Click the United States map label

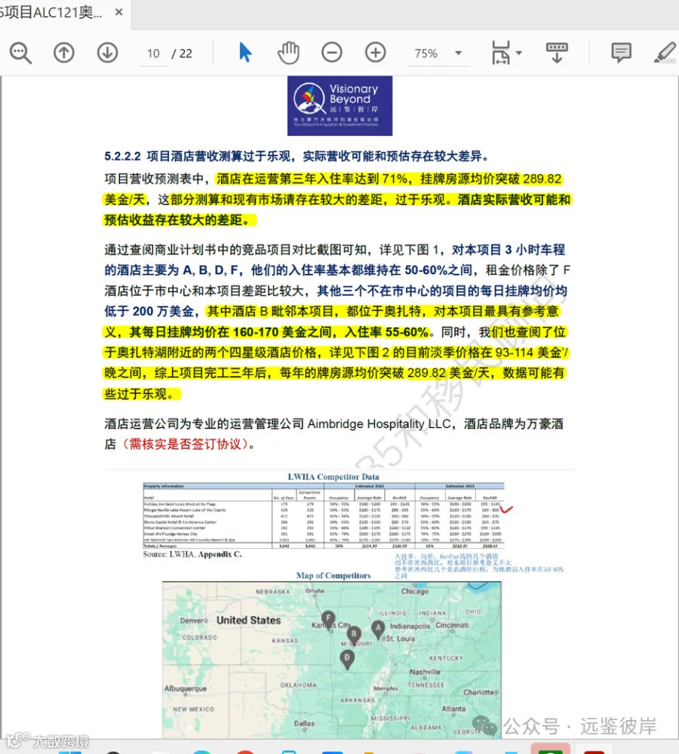[x=248, y=620]
